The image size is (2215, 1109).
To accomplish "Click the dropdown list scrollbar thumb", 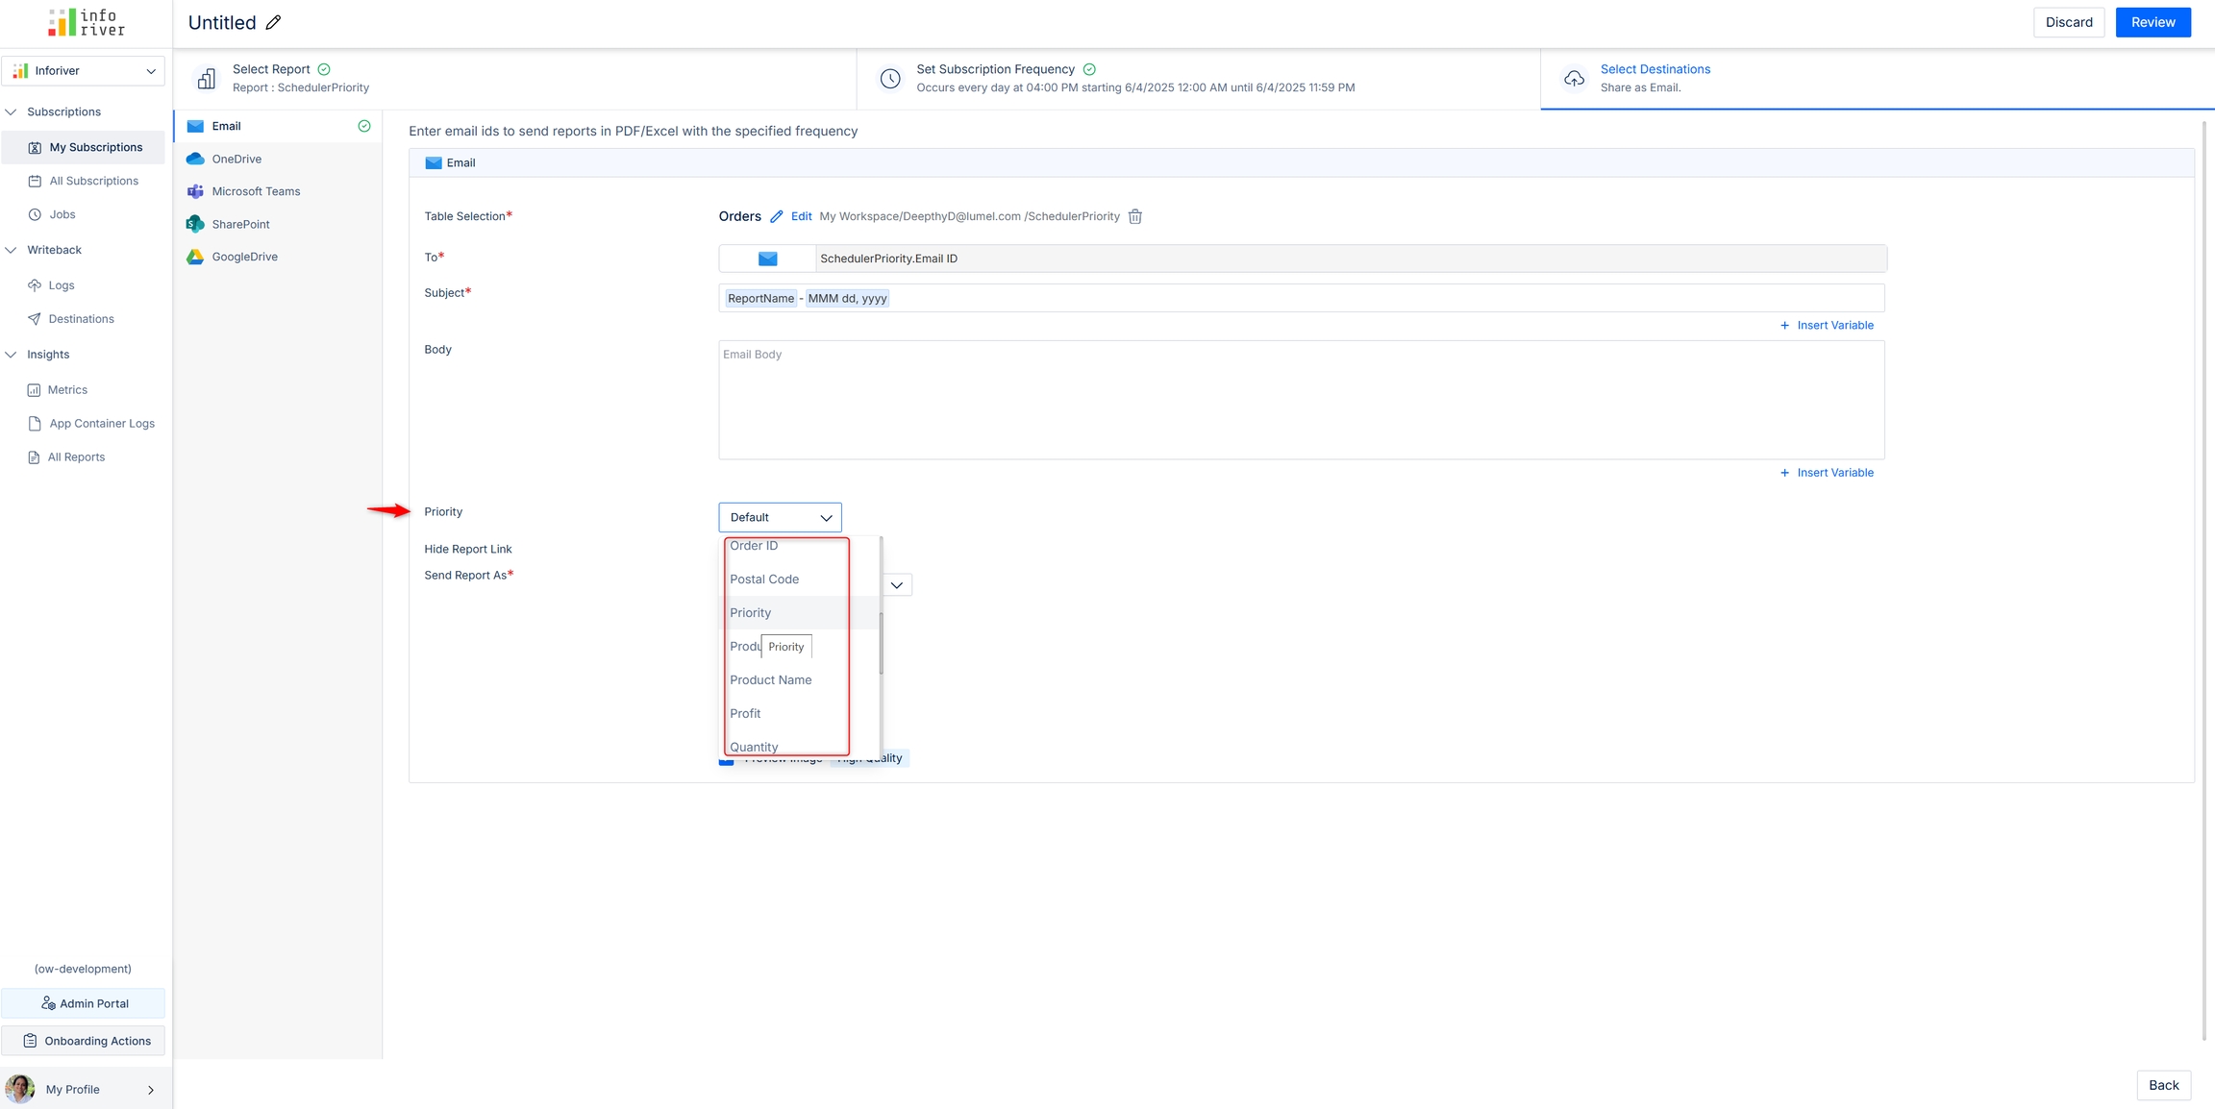I will [x=881, y=642].
